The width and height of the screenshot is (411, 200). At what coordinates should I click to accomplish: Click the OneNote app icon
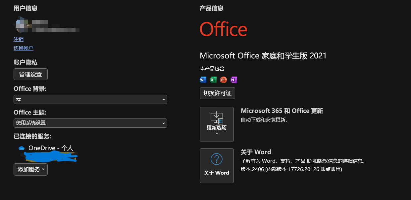[234, 80]
